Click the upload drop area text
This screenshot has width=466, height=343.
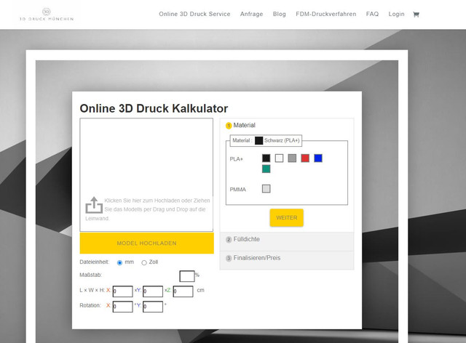point(148,209)
